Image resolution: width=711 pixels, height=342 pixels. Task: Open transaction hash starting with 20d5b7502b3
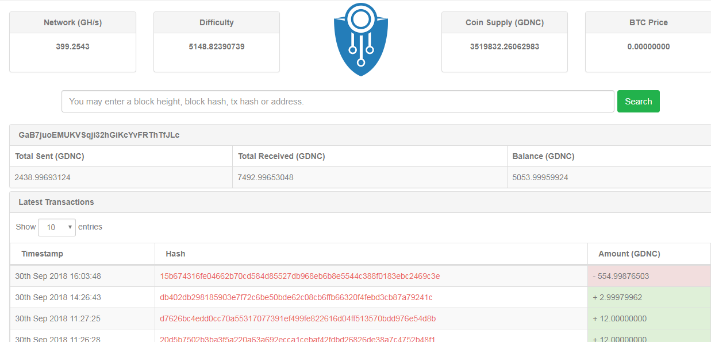click(297, 339)
